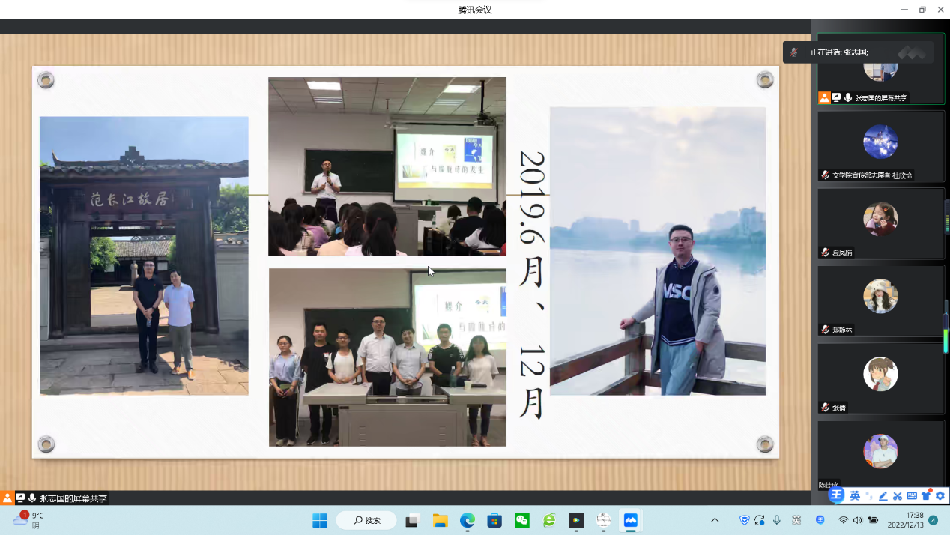Viewport: 950px width, 535px height.
Task: Expand hidden system tray icons chevron
Action: (x=715, y=520)
